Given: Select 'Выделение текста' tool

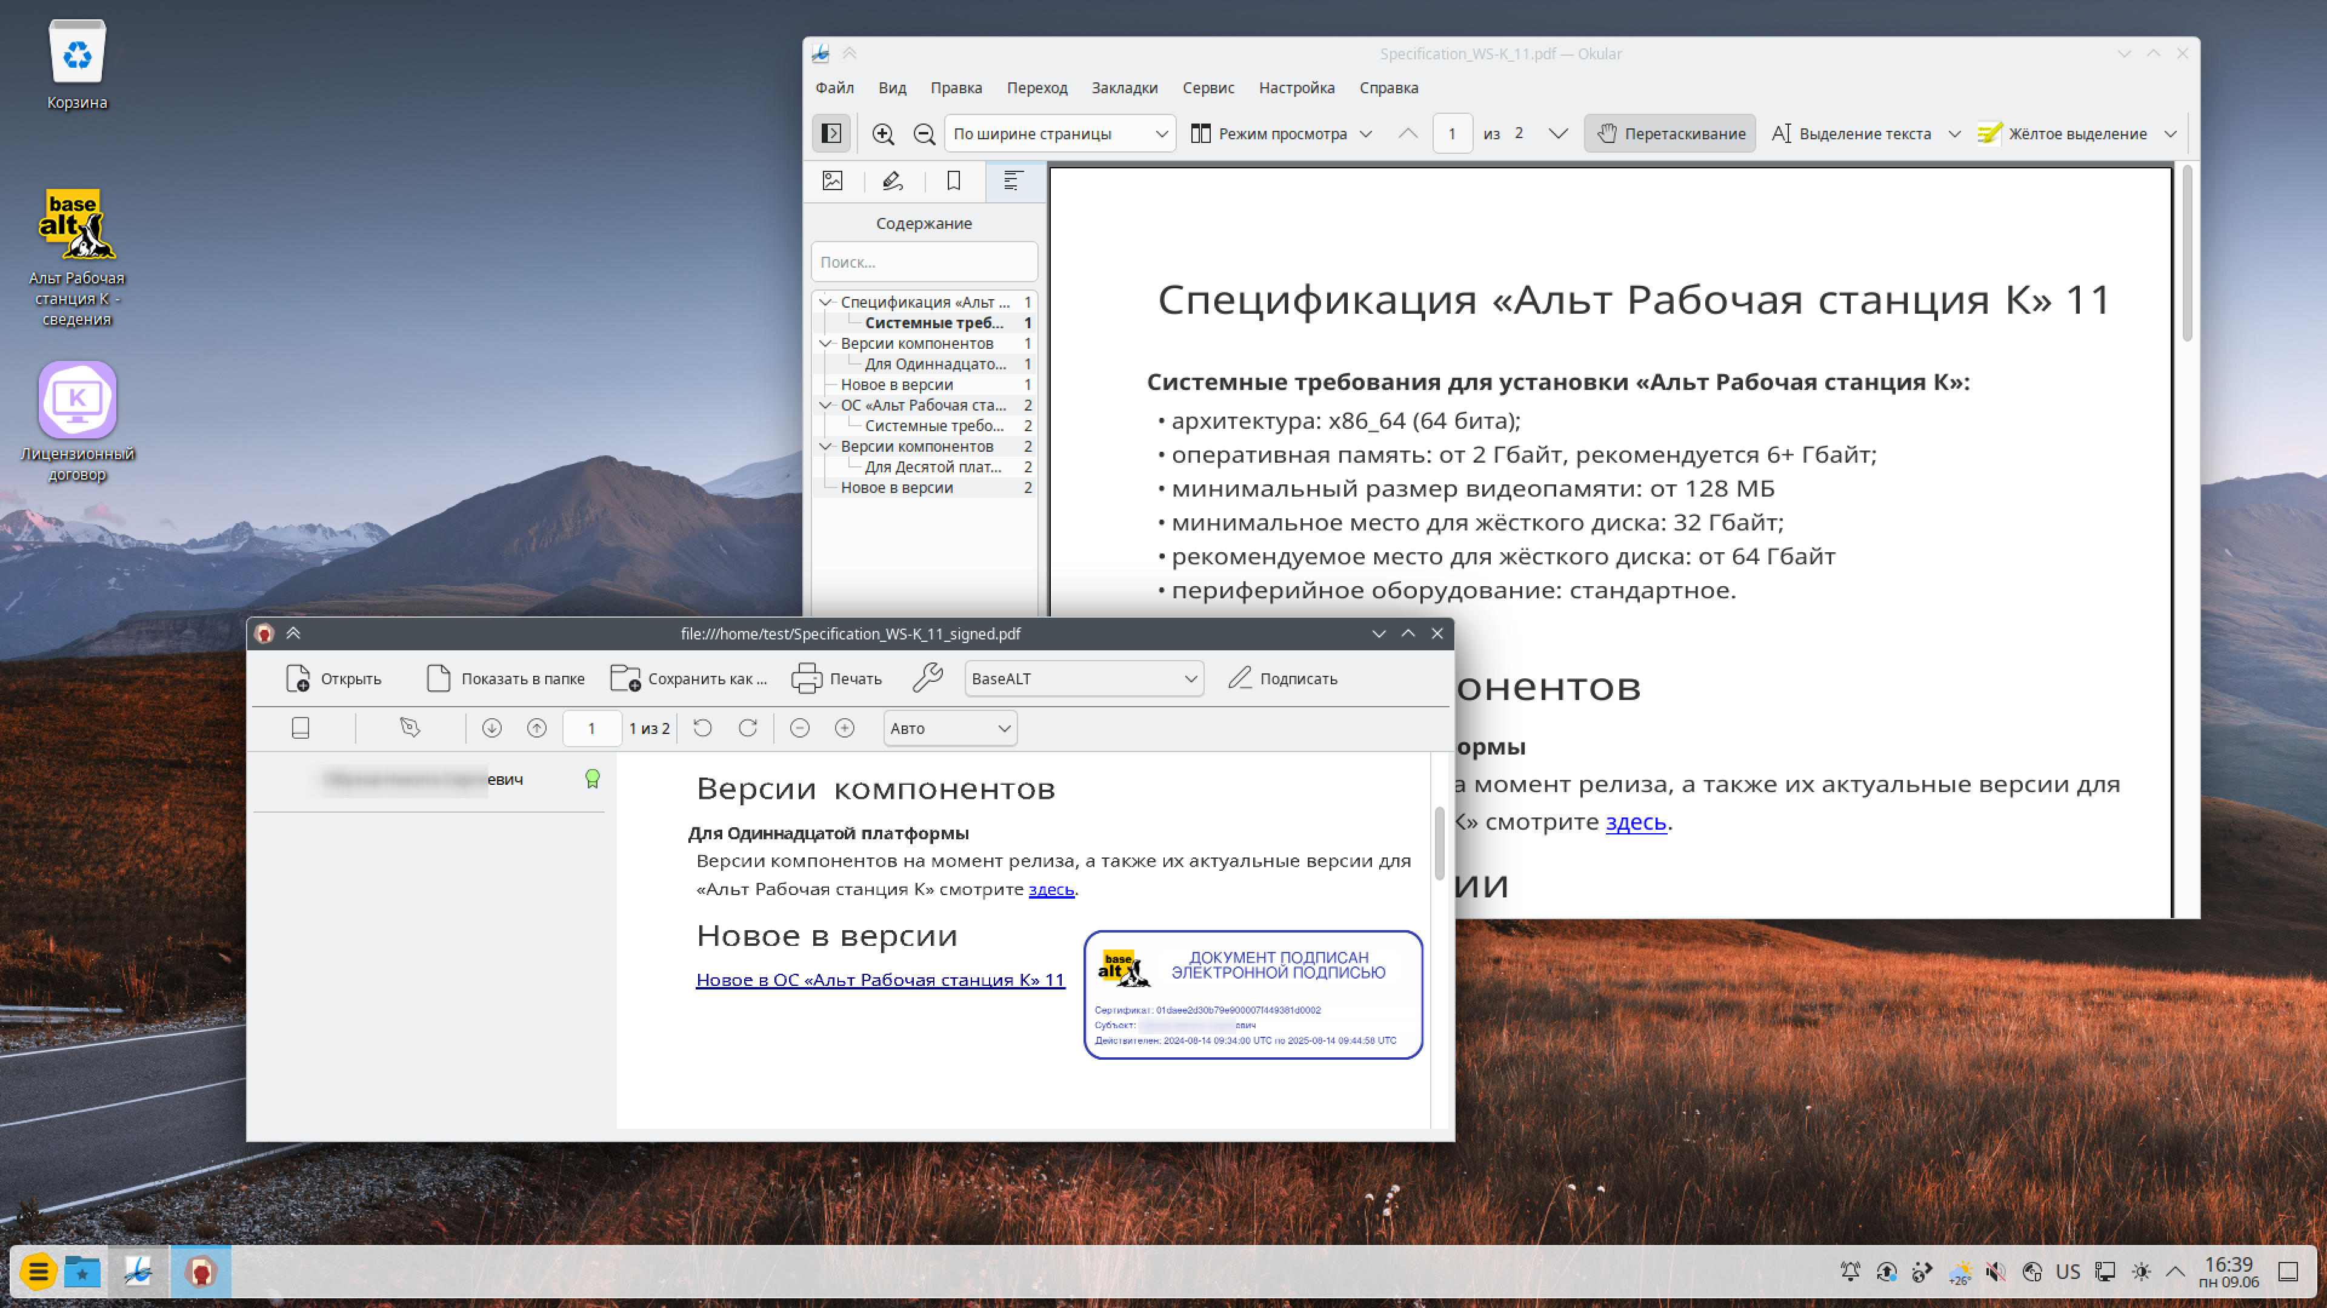Looking at the screenshot, I should (1852, 134).
